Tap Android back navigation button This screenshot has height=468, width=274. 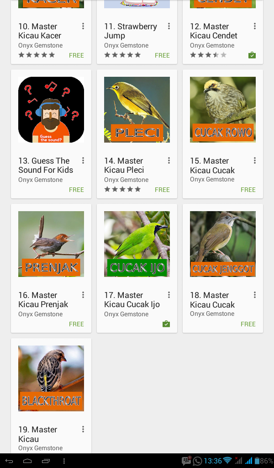[x=9, y=461]
